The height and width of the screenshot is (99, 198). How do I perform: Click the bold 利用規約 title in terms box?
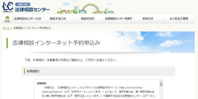coord(42,84)
